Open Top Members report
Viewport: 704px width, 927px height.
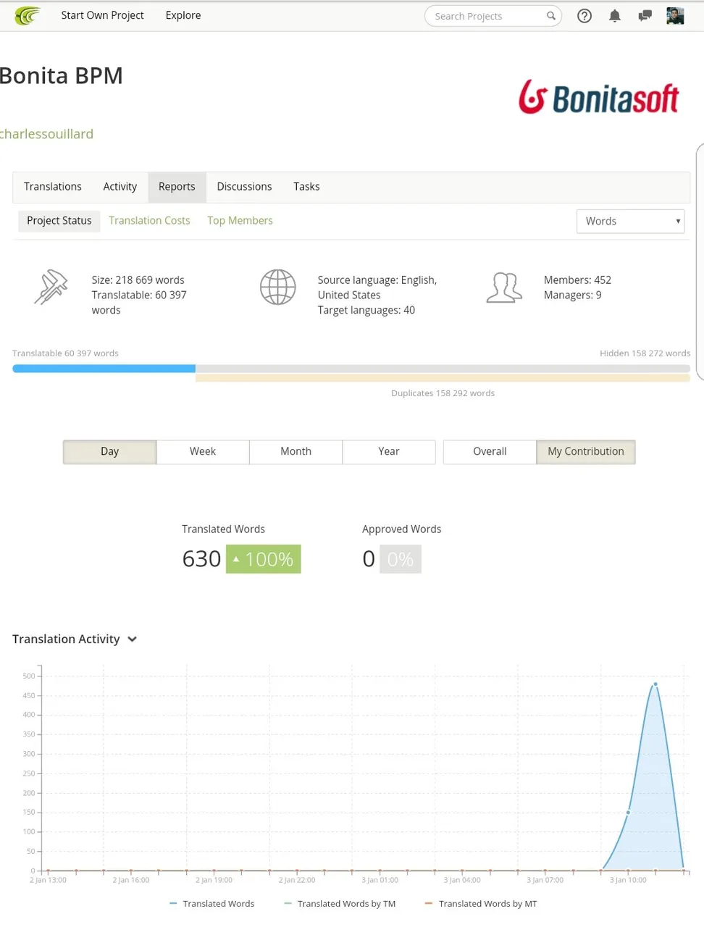[240, 221]
